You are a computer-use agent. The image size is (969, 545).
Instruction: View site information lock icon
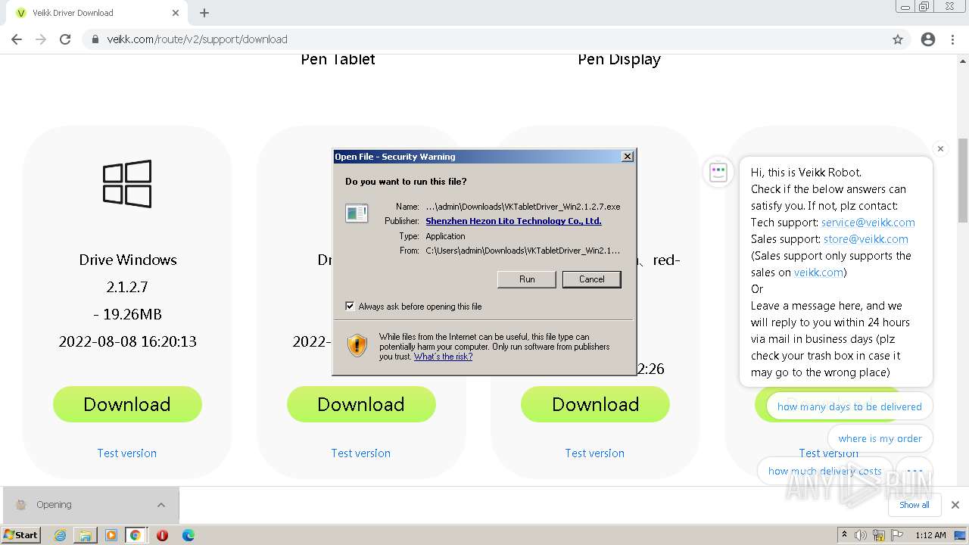(x=95, y=39)
